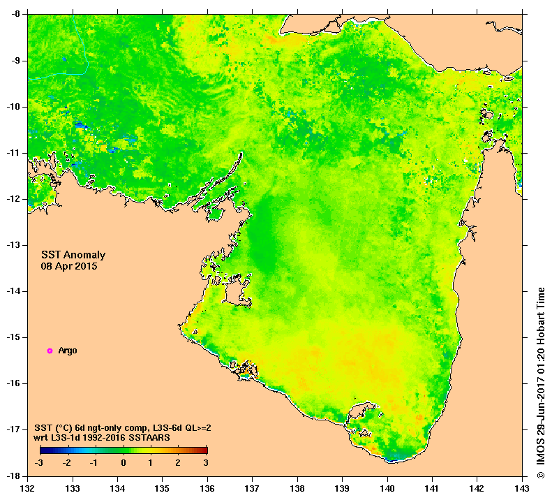Click latitude label '-18'
Screen dimensions: 552x500
(x=14, y=476)
